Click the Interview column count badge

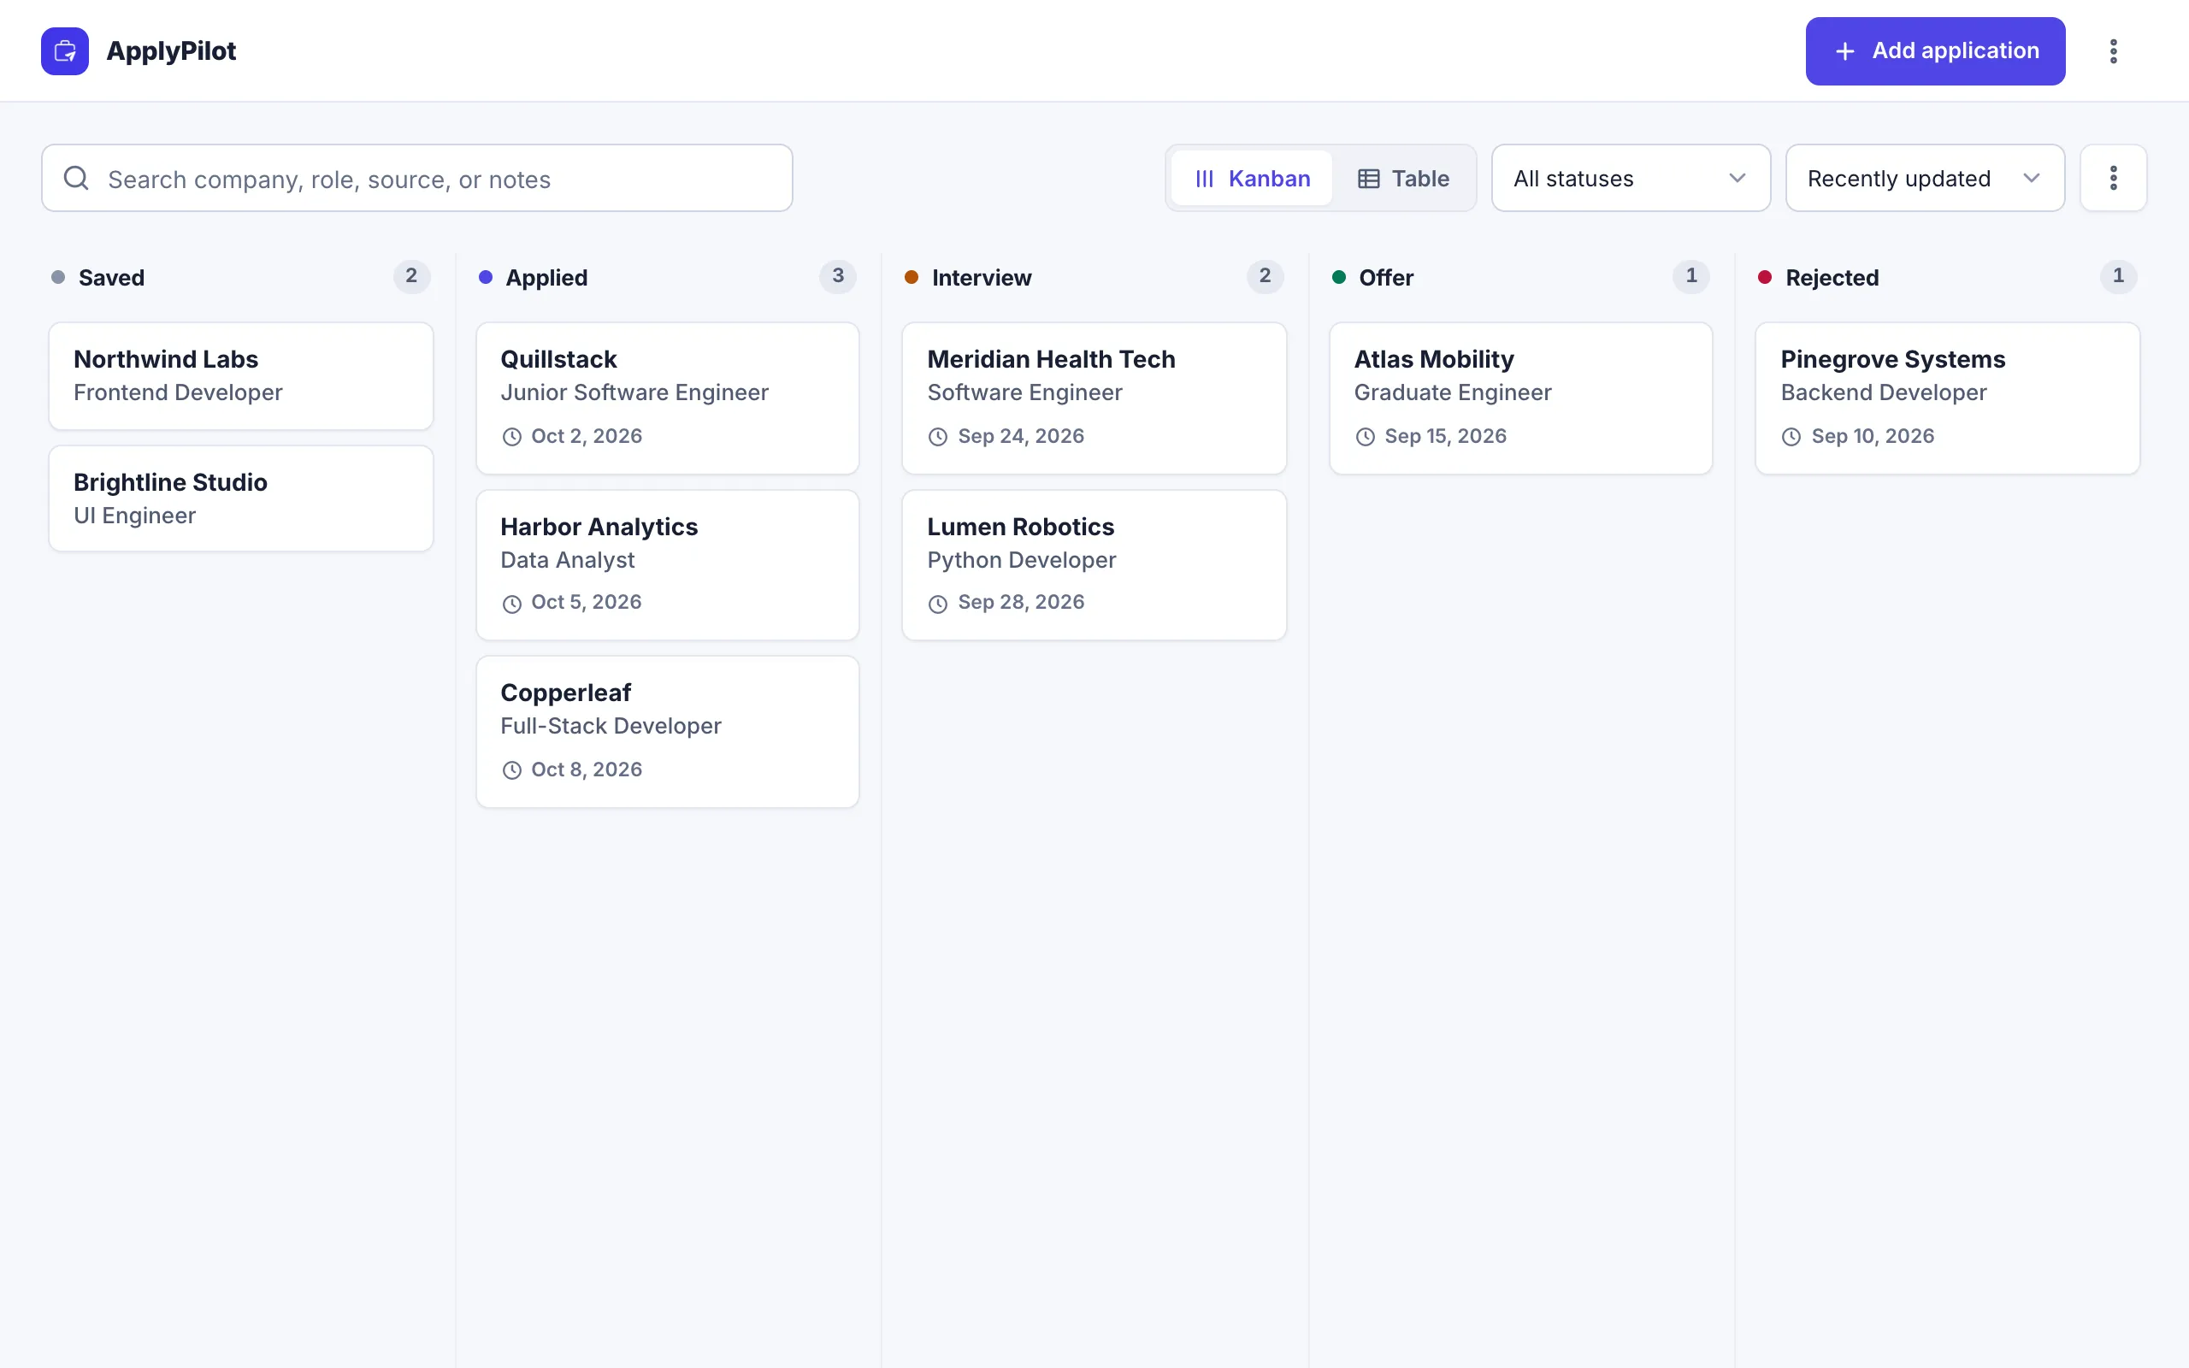(1265, 276)
